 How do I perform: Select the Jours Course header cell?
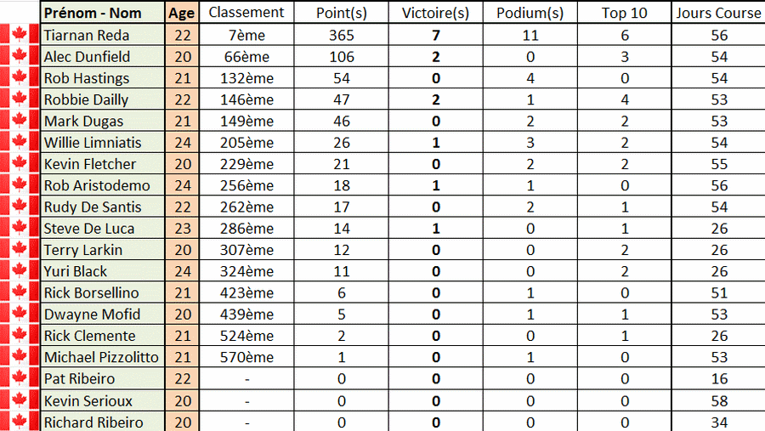tap(718, 13)
